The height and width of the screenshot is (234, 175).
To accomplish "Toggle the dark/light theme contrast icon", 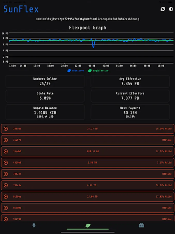I will pos(171,9).
